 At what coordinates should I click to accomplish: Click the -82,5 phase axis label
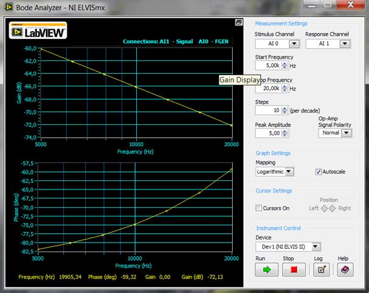tap(27, 252)
